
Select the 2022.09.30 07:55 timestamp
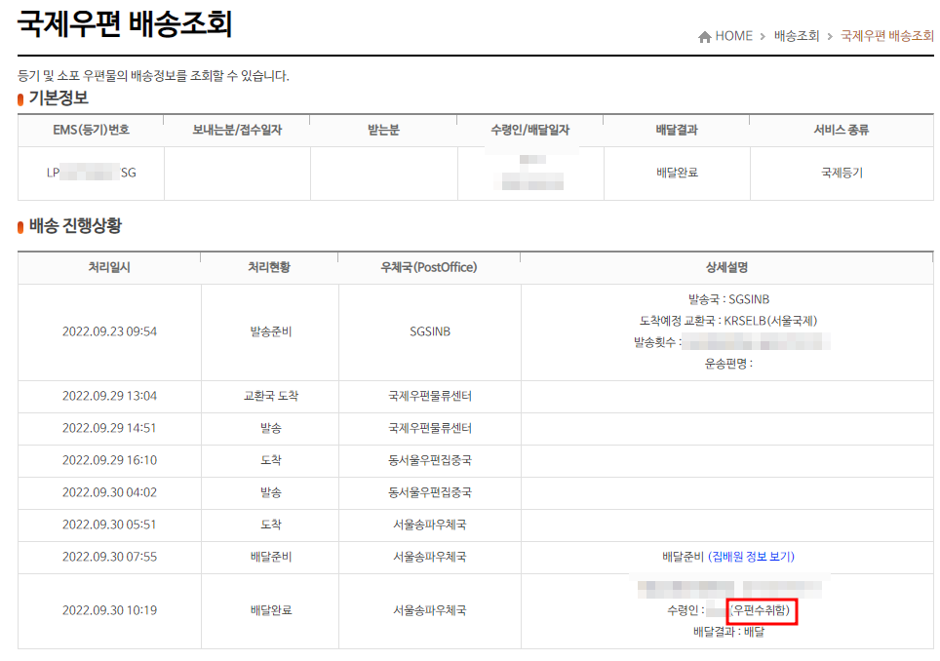[110, 557]
